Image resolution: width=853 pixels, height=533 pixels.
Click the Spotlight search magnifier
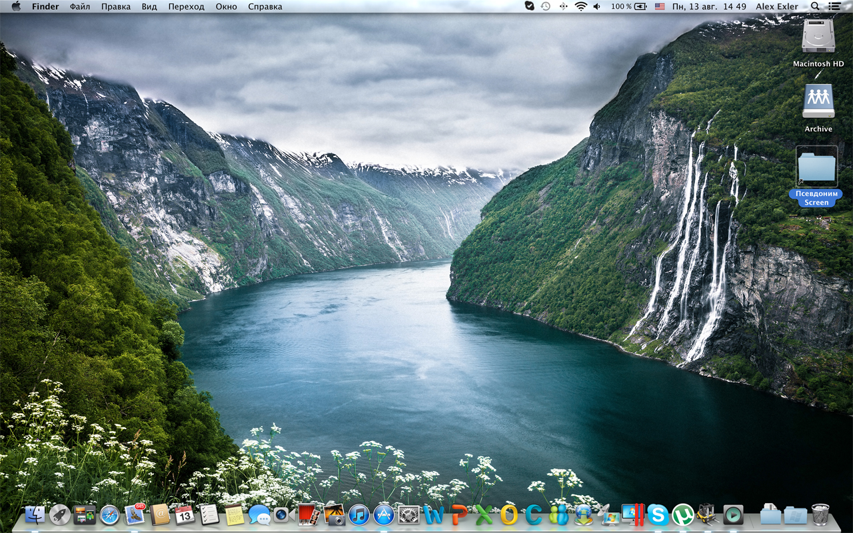click(x=816, y=7)
